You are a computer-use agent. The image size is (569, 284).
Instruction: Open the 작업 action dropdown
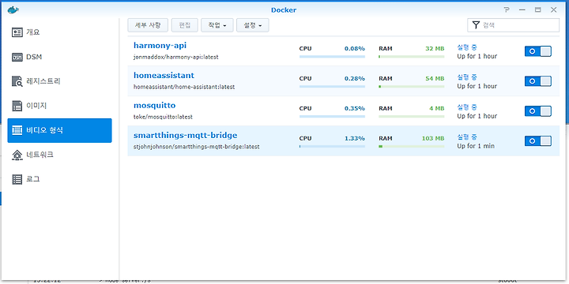(217, 25)
